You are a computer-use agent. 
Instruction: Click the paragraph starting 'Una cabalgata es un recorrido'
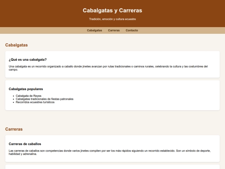click(x=108, y=68)
